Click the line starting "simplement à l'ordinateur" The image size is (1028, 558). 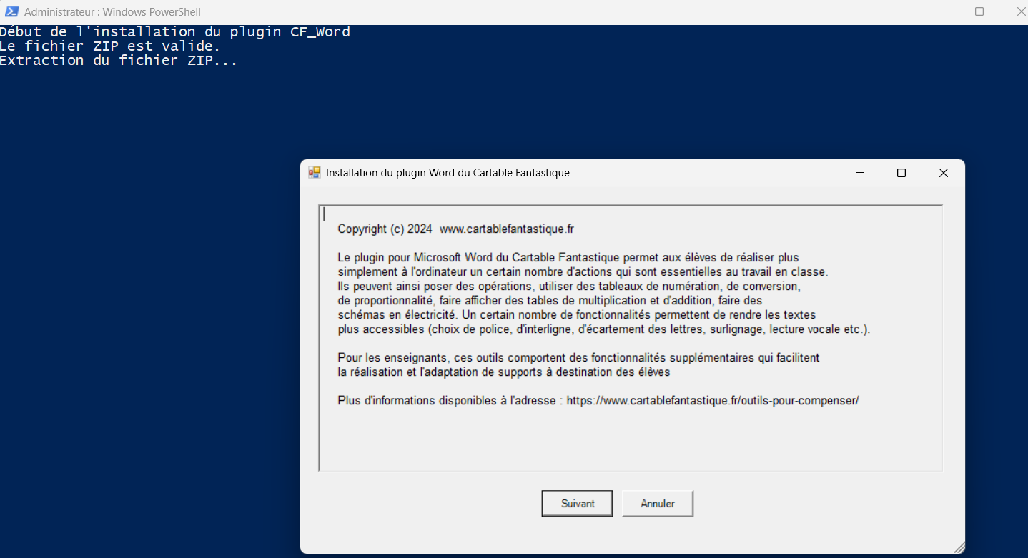[x=583, y=272]
